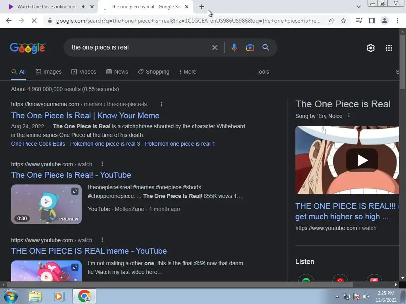Open Pokemon one piece is real 3 sitelink
406x304 pixels.
(105, 144)
